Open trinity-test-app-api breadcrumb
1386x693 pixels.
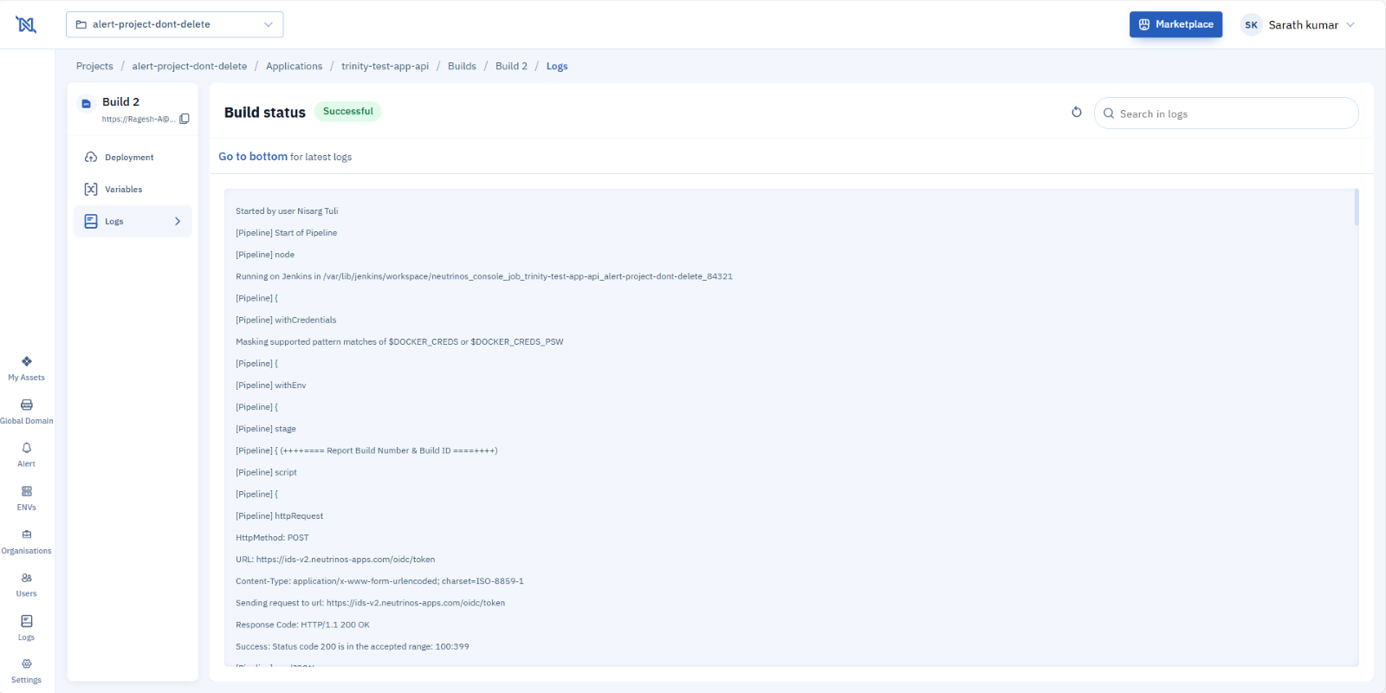(385, 66)
